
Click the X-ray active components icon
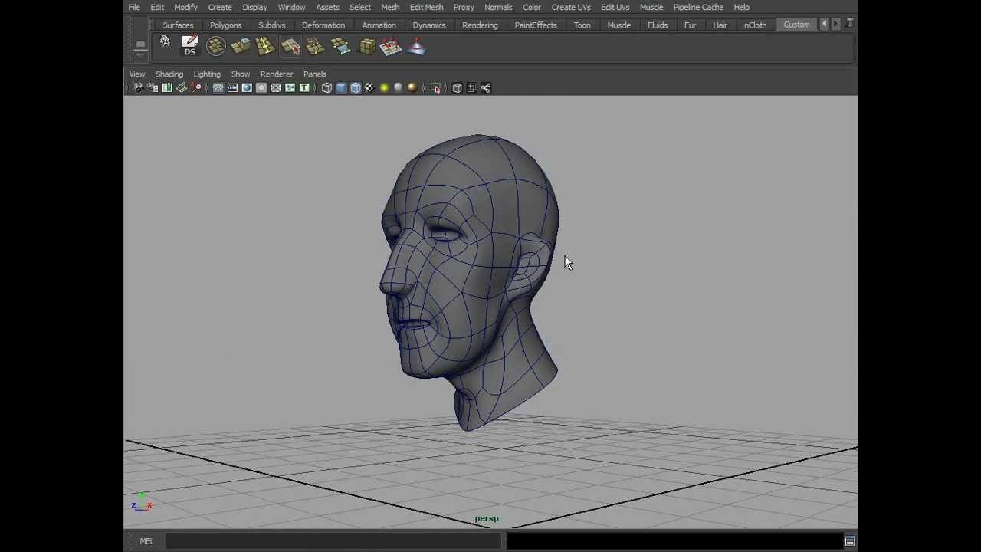471,88
